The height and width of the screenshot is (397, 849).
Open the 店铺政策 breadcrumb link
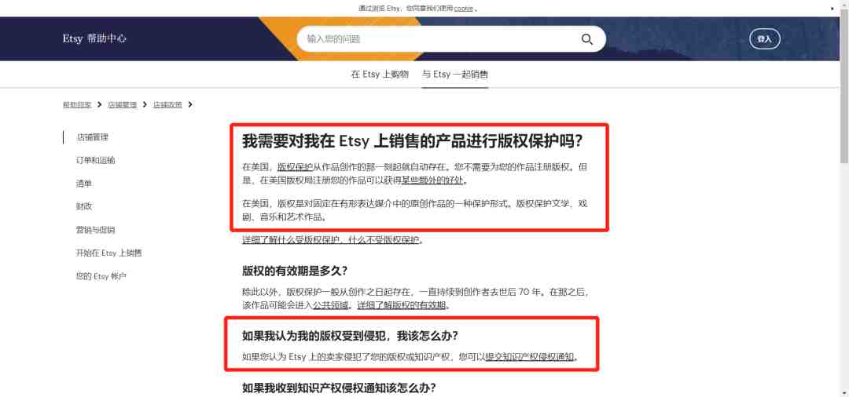point(167,105)
